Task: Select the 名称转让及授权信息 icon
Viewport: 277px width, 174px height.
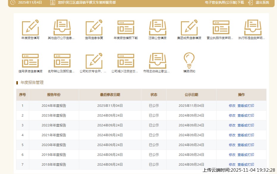Action: pos(62,61)
